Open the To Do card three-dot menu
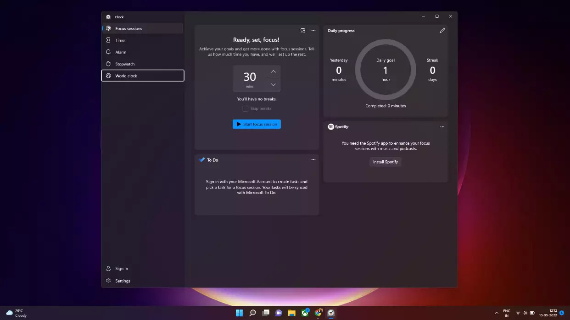 [313, 160]
